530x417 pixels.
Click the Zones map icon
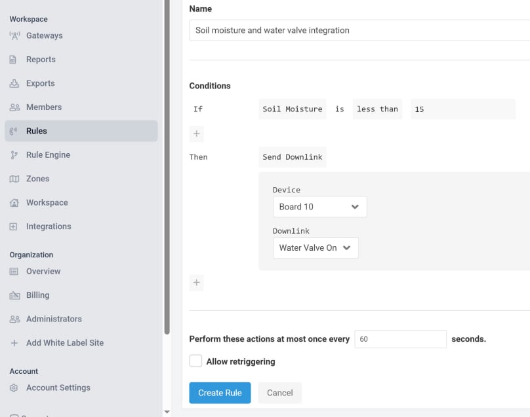pos(14,179)
